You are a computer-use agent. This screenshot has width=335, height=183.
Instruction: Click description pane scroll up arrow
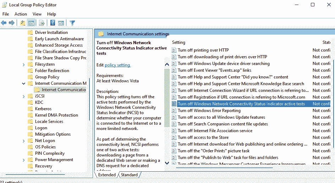[x=167, y=65]
